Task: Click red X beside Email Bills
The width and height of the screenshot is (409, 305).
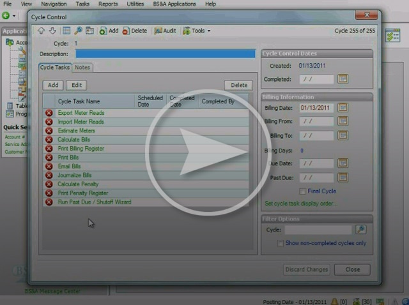Action: pos(49,166)
